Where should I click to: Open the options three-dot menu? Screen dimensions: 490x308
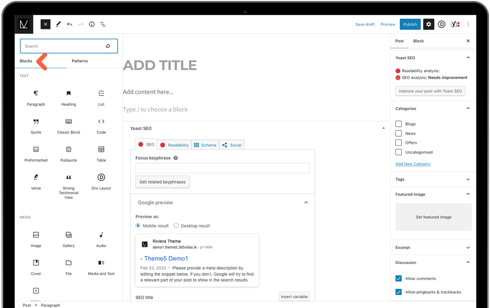[x=468, y=24]
